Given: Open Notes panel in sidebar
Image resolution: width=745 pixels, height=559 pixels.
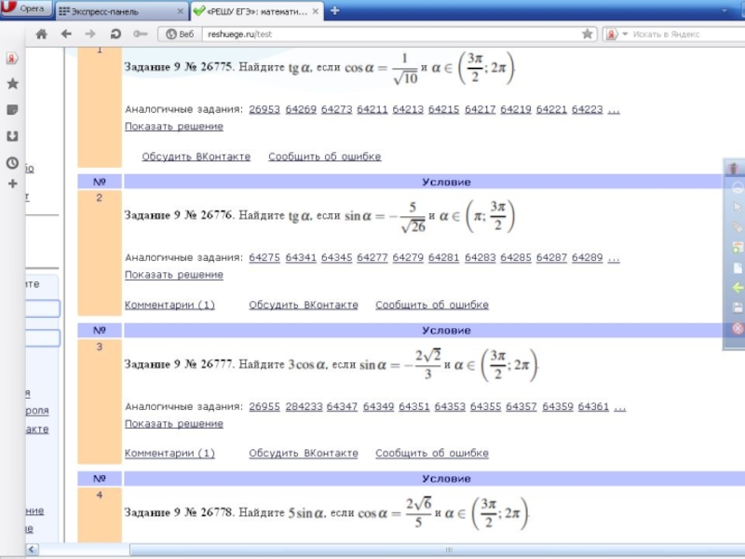Looking at the screenshot, I should coord(12,109).
